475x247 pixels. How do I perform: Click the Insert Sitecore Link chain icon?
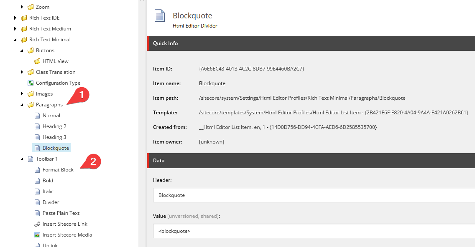[37, 224]
